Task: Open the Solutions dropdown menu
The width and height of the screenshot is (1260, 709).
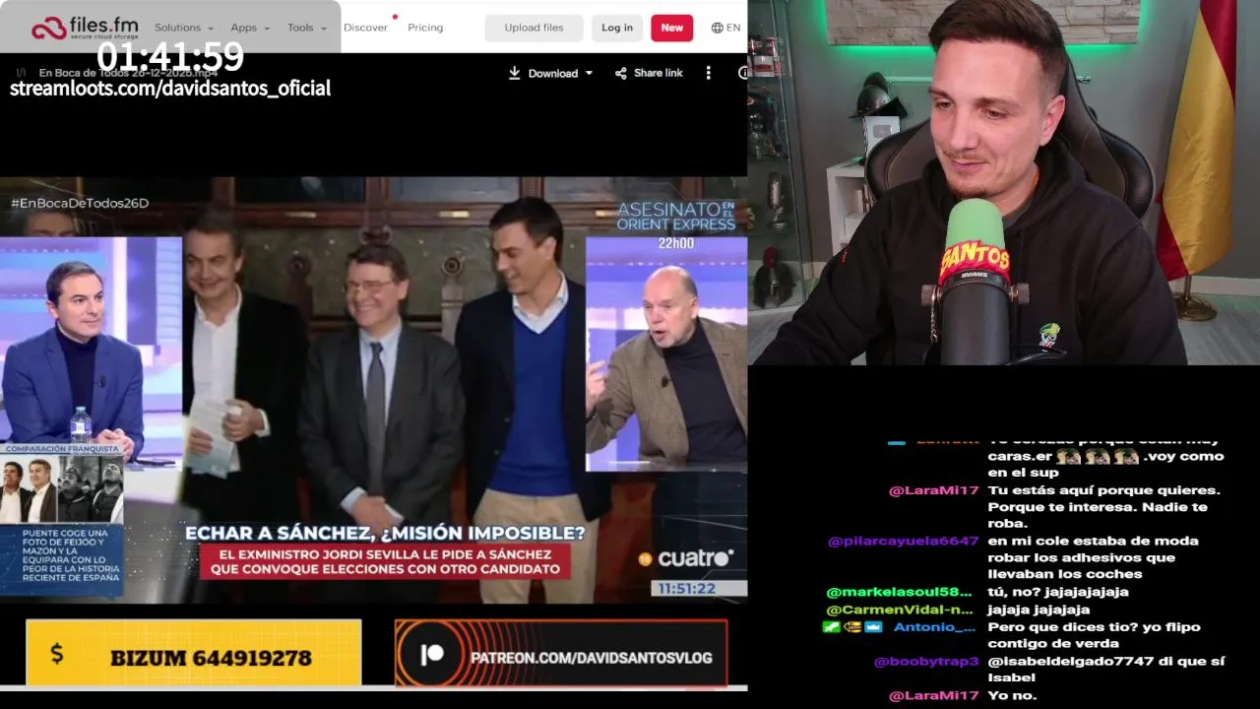Action: point(184,28)
